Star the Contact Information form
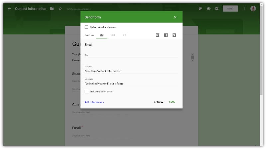The height and width of the screenshot is (149, 266). pos(60,9)
